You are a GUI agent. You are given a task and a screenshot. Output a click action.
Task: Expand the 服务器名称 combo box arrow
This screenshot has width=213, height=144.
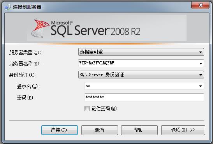tap(201, 64)
